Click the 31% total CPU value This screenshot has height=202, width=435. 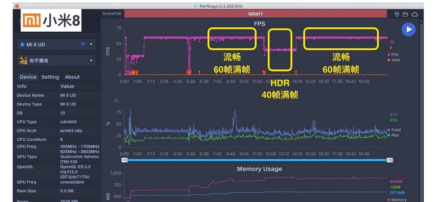(394, 115)
